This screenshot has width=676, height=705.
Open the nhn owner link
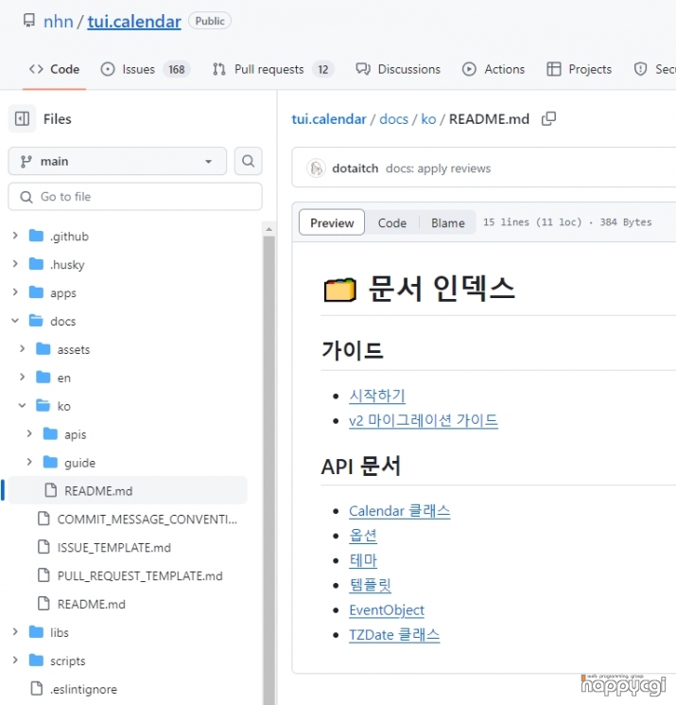pyautogui.click(x=59, y=22)
